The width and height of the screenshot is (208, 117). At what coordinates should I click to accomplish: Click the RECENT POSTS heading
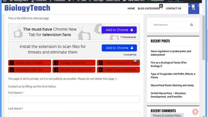coord(160,41)
